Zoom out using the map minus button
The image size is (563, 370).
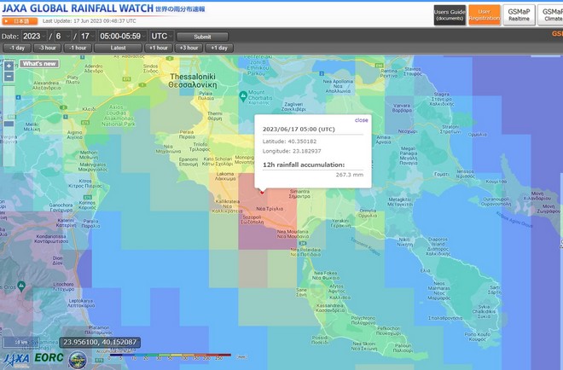click(9, 76)
